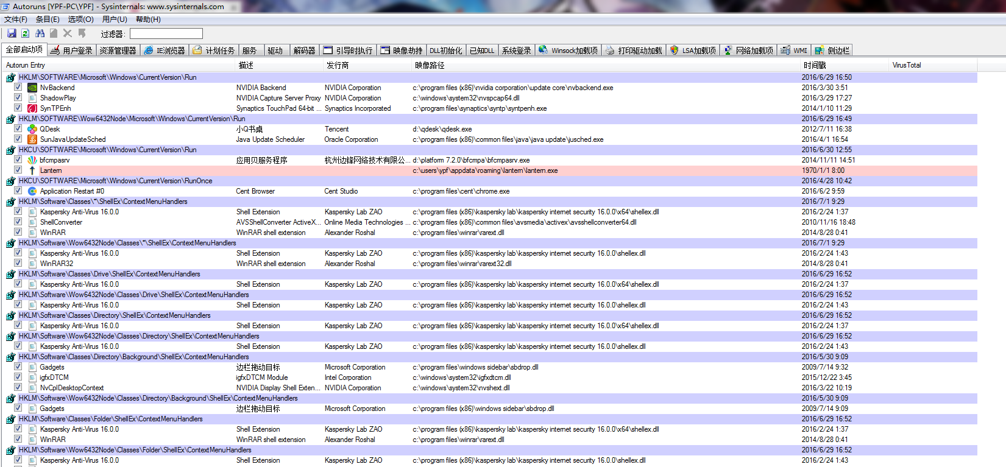Click the 小Q书桌 description text
This screenshot has height=467, width=1006.
(x=249, y=129)
